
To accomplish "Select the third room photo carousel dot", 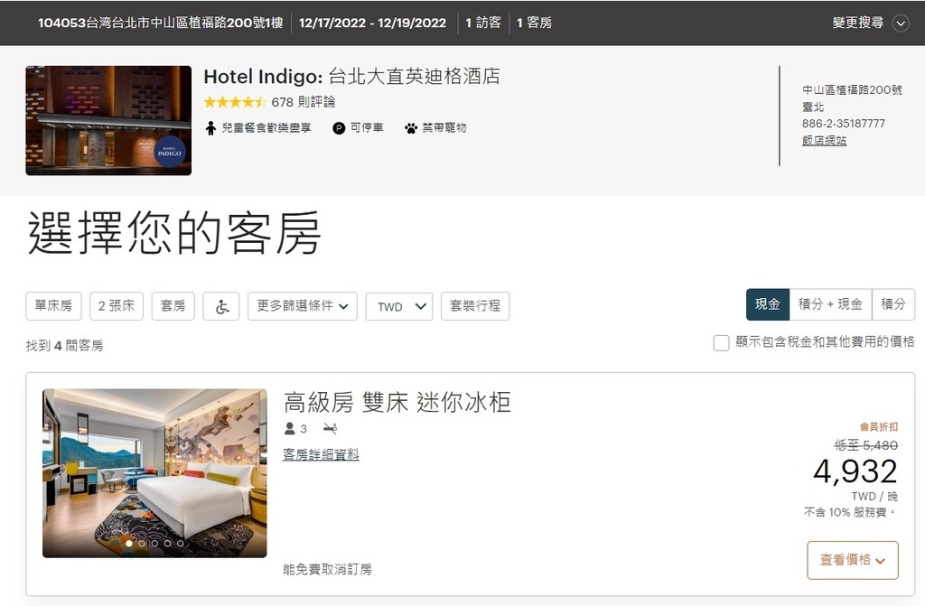I will [x=154, y=544].
